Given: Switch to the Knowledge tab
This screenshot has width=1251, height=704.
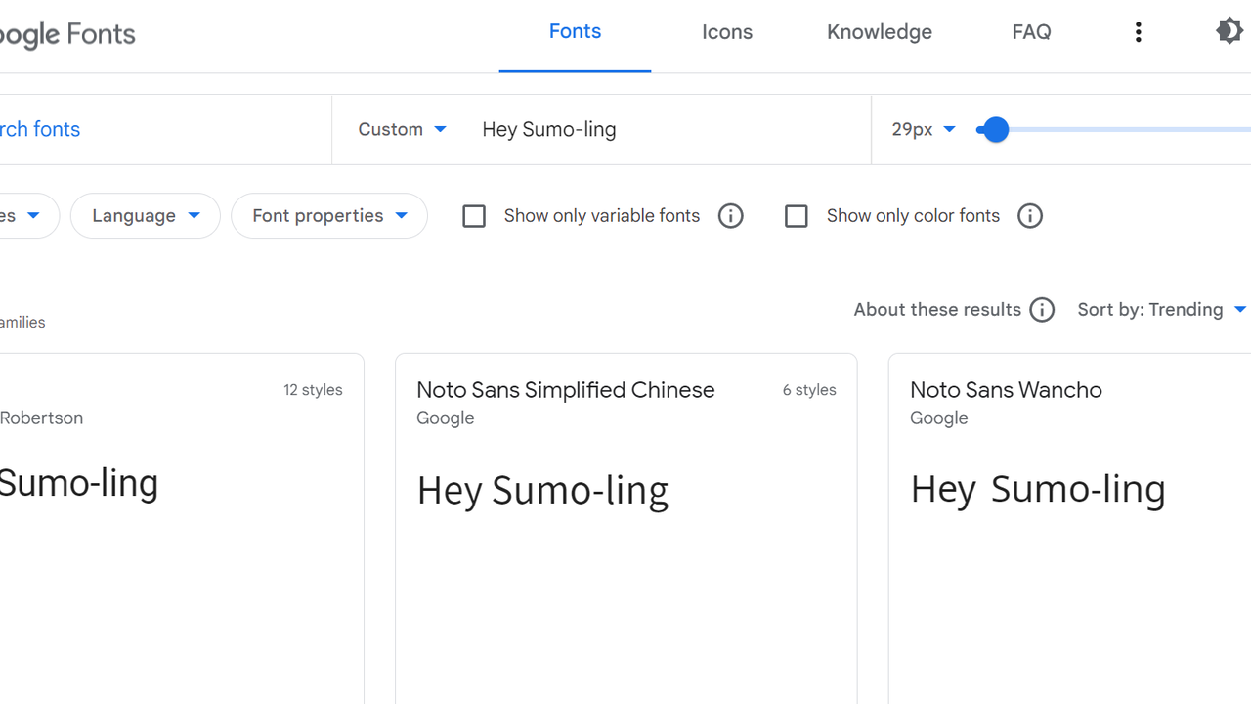Looking at the screenshot, I should pyautogui.click(x=880, y=32).
